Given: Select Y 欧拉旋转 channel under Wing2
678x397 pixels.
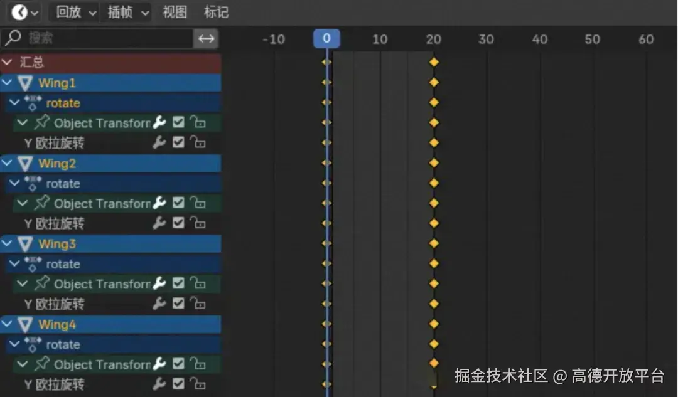Looking at the screenshot, I should (x=54, y=223).
